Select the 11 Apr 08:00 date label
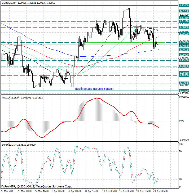 point(109,191)
